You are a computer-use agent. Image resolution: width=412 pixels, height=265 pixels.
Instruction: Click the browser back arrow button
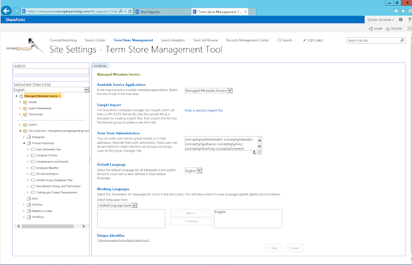pyautogui.click(x=6, y=11)
